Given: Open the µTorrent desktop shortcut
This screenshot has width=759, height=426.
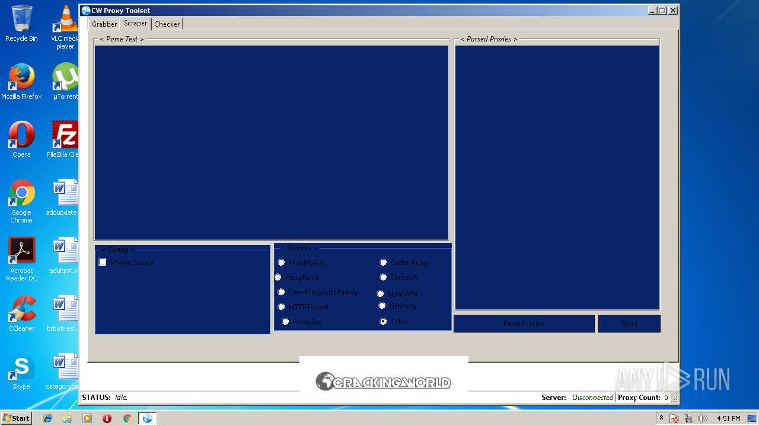Looking at the screenshot, I should (65, 82).
